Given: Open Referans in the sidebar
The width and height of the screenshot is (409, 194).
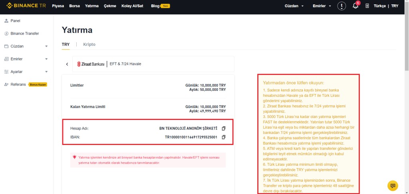Looking at the screenshot, I should 18,84.
